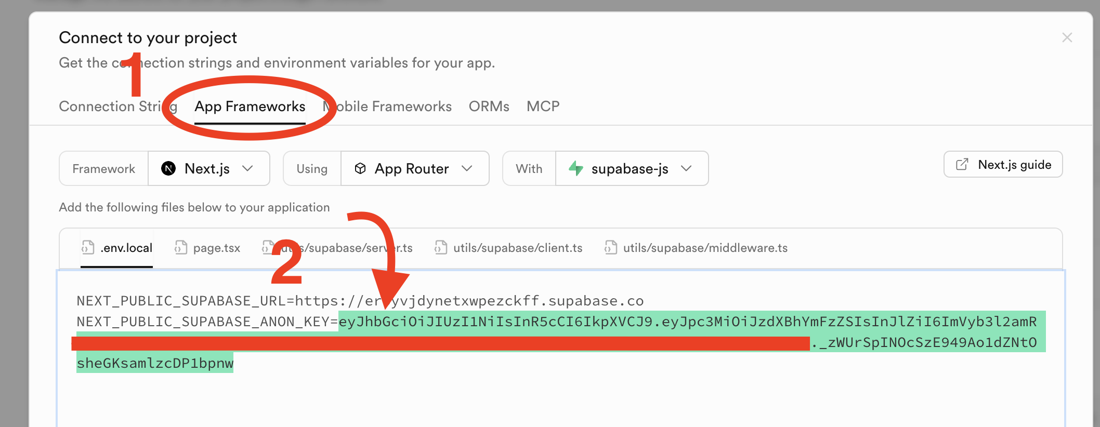
Task: Open the MCP tab
Action: pyautogui.click(x=543, y=106)
